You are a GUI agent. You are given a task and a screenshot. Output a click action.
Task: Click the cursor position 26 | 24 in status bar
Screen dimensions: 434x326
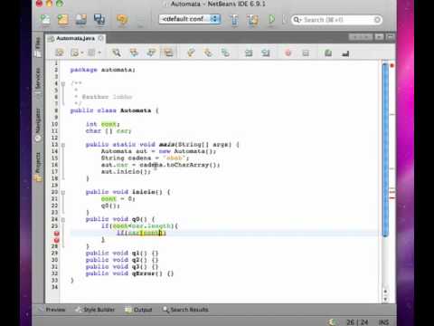point(357,321)
